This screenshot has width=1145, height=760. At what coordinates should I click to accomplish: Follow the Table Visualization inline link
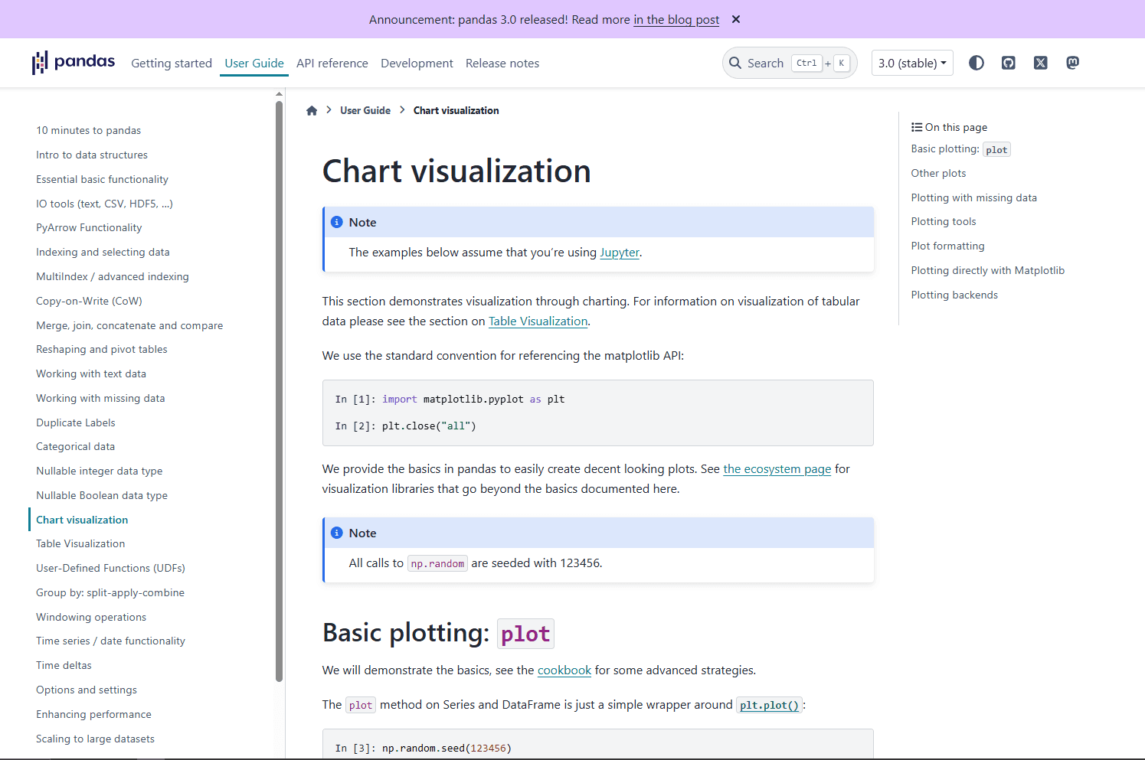538,321
